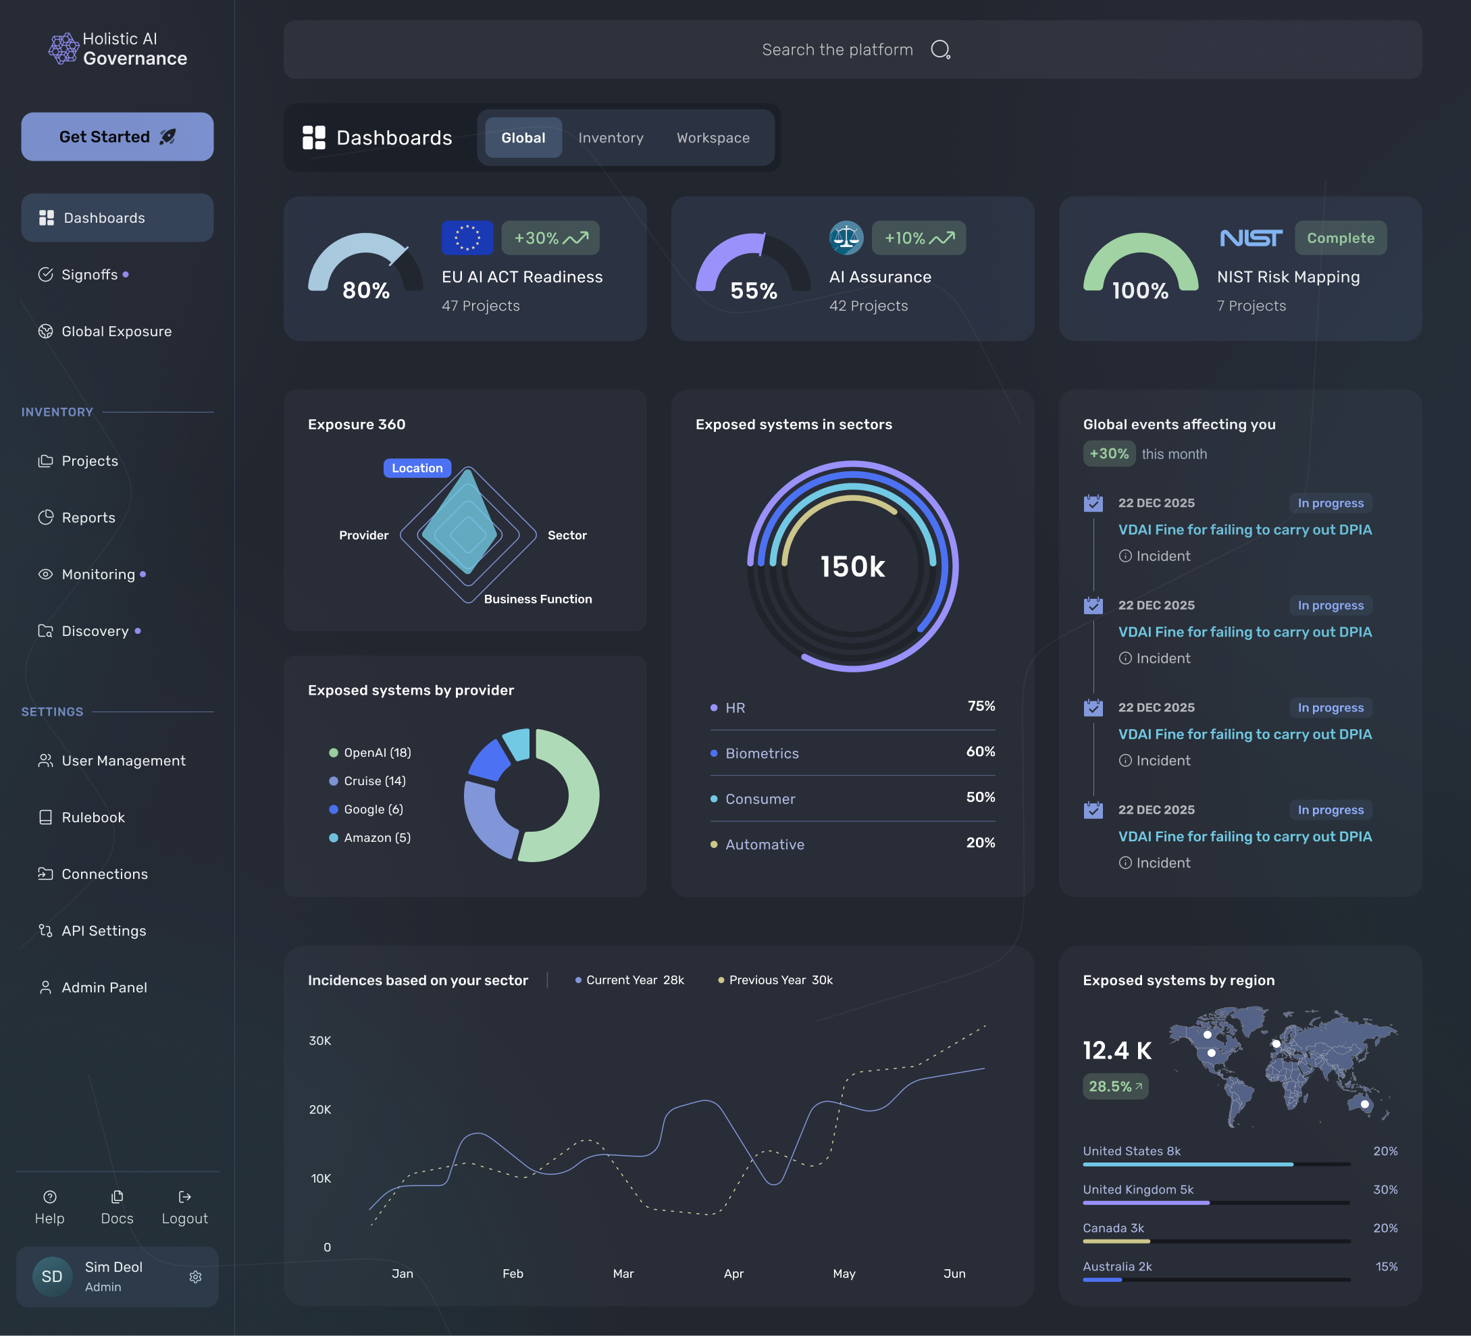Open user settings gear icon
Screen dimensions: 1471x1336
click(x=195, y=1277)
